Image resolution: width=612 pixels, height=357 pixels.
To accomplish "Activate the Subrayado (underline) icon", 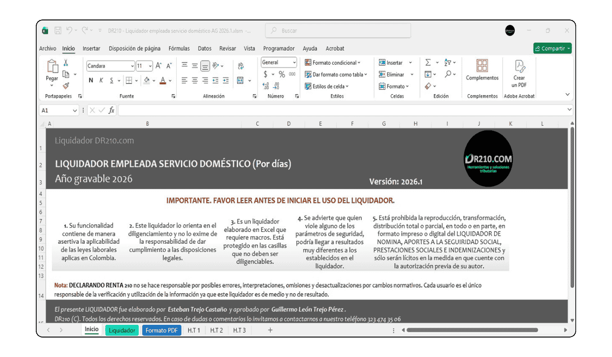I will click(112, 80).
